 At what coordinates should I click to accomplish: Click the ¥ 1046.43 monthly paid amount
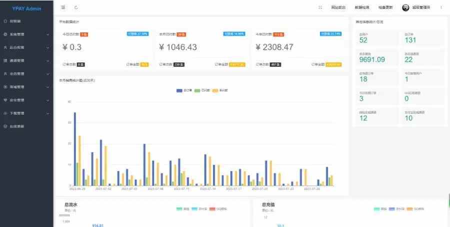pyautogui.click(x=178, y=47)
